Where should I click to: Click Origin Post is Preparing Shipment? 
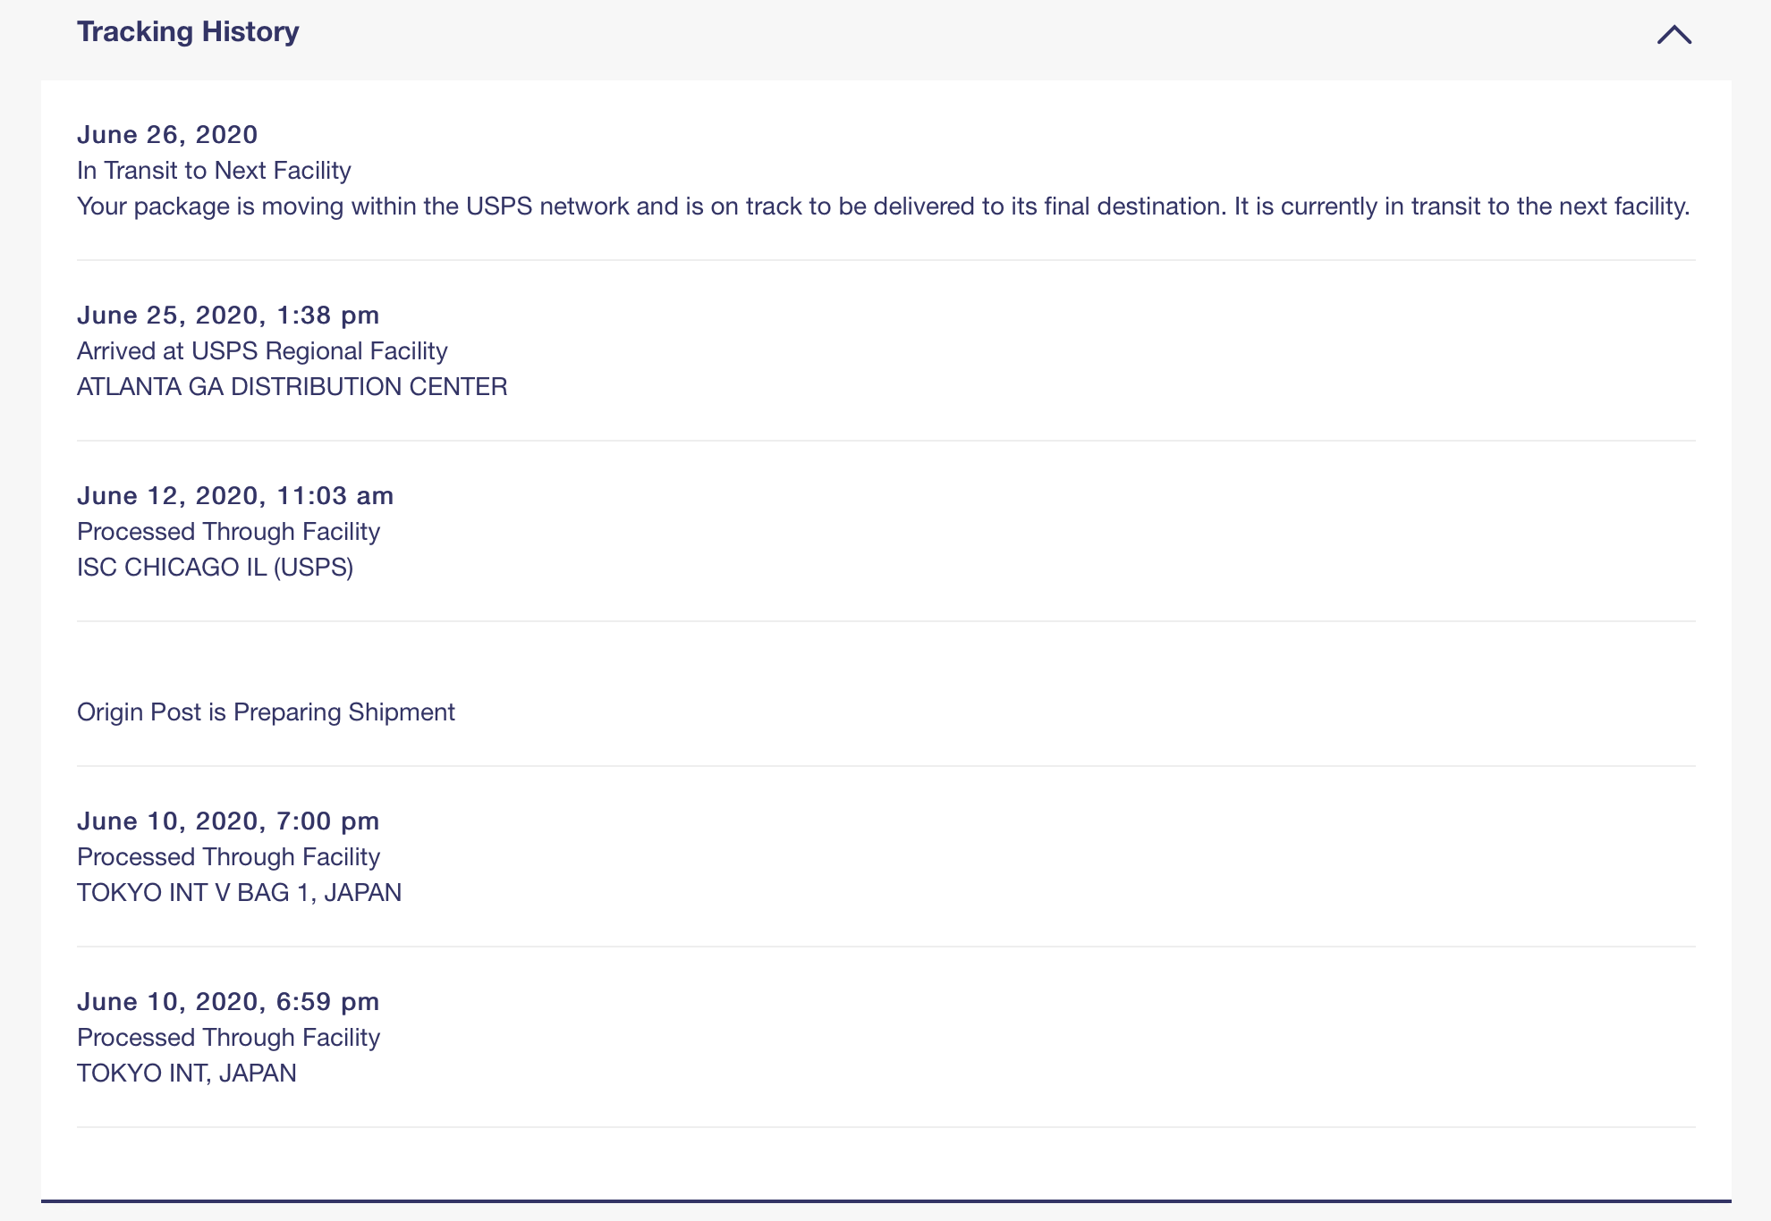point(266,712)
